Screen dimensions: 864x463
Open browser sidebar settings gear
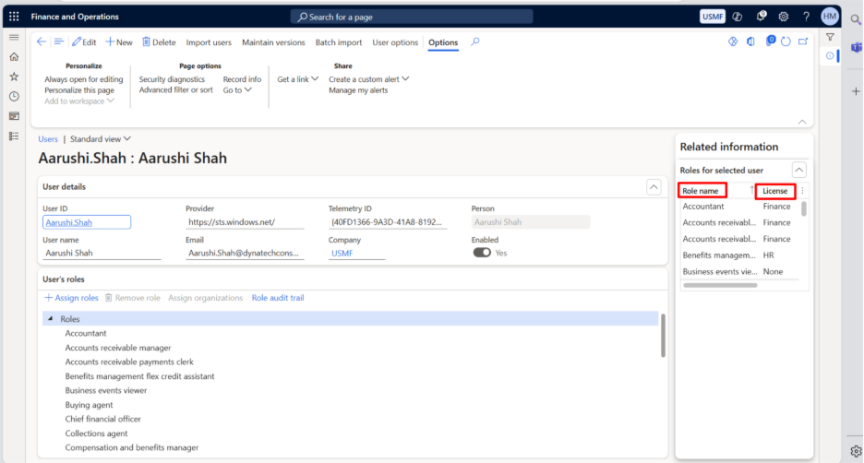856,451
